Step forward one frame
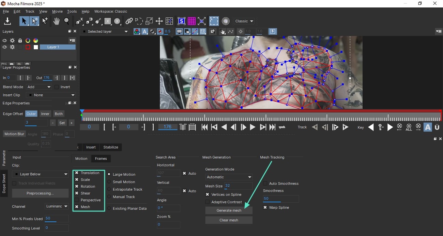 pyautogui.click(x=243, y=127)
